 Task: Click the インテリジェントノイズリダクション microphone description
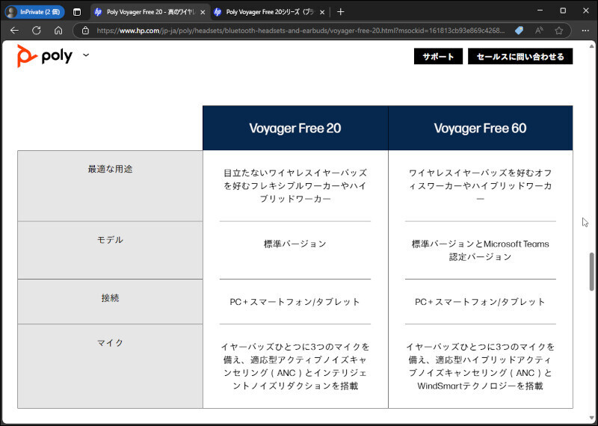tap(295, 366)
